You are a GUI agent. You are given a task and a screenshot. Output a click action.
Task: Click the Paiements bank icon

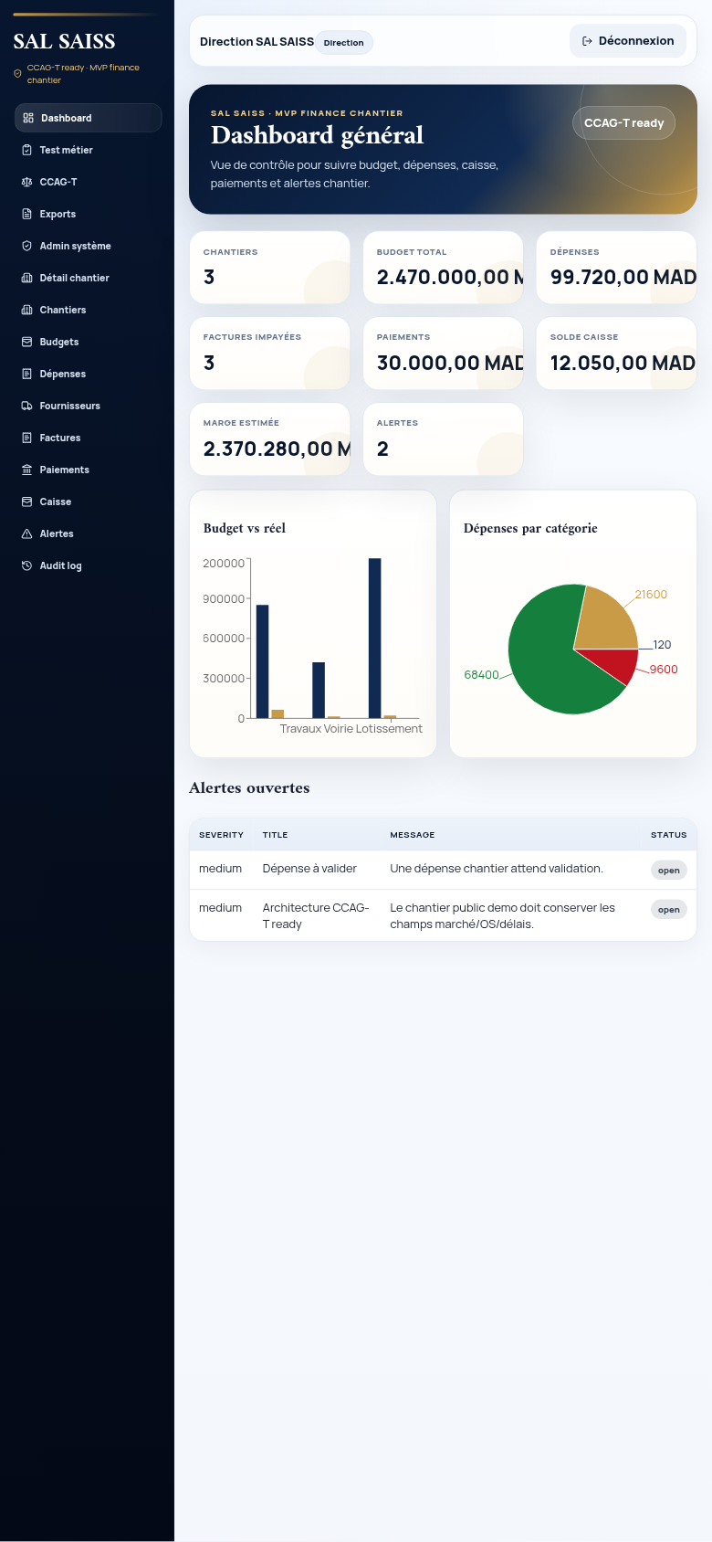coord(27,470)
